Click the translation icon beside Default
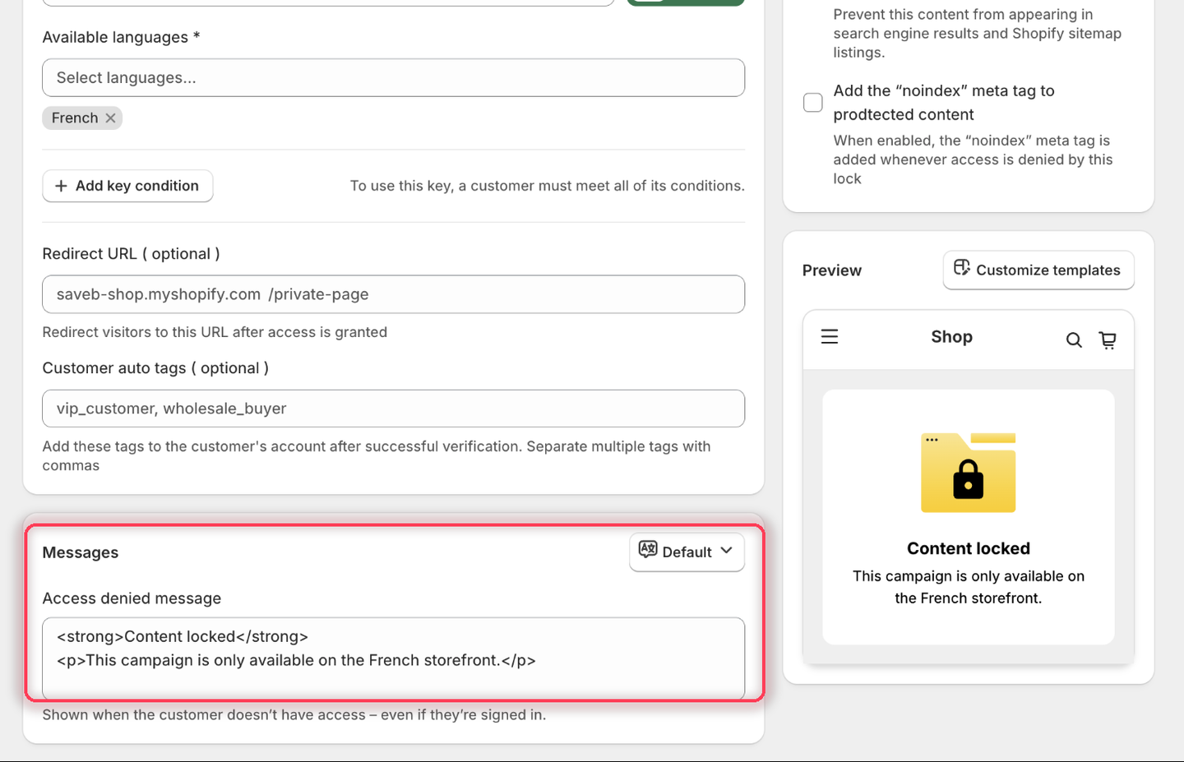1184x762 pixels. pyautogui.click(x=648, y=550)
